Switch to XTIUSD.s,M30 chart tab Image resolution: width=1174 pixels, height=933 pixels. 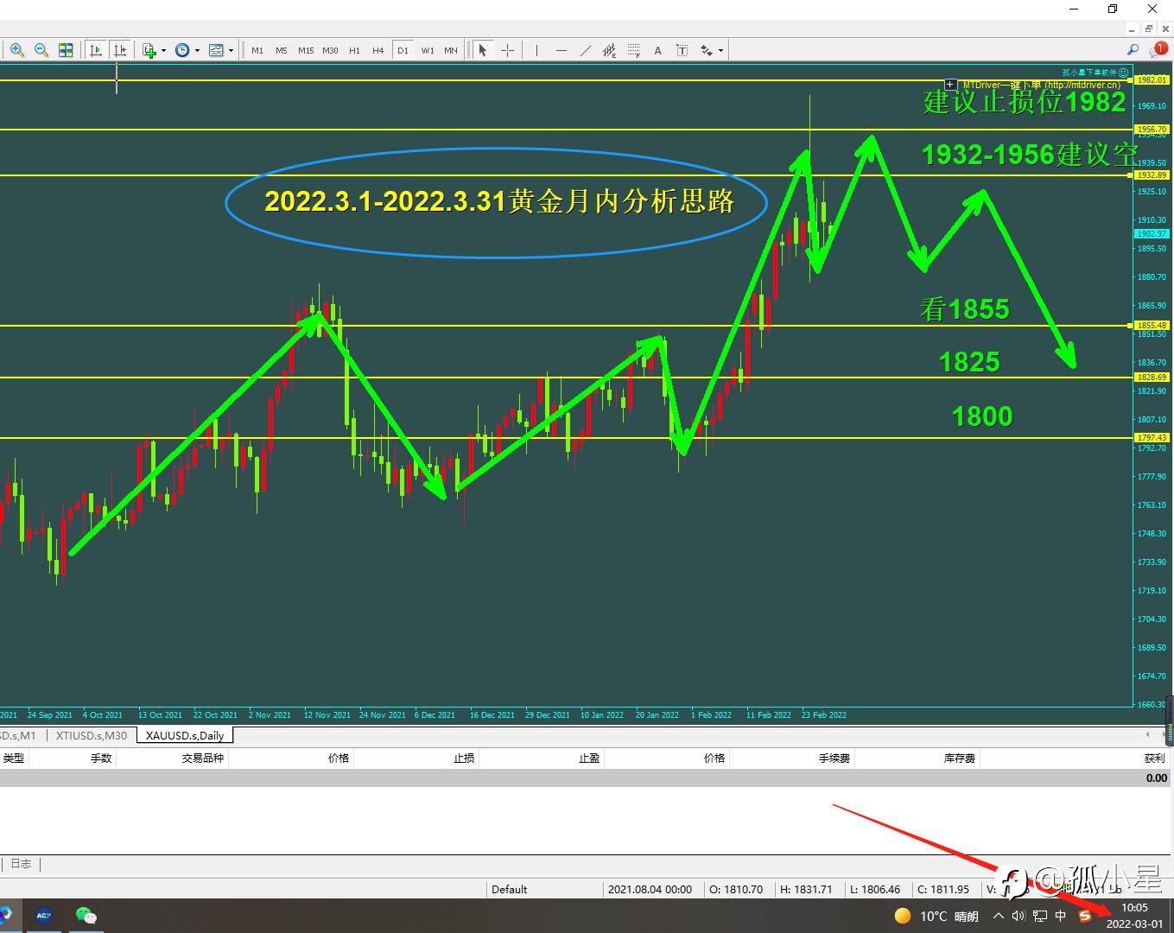91,735
